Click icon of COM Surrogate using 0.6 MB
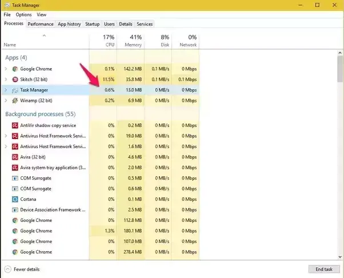This screenshot has width=344, height=278. pos(15,189)
